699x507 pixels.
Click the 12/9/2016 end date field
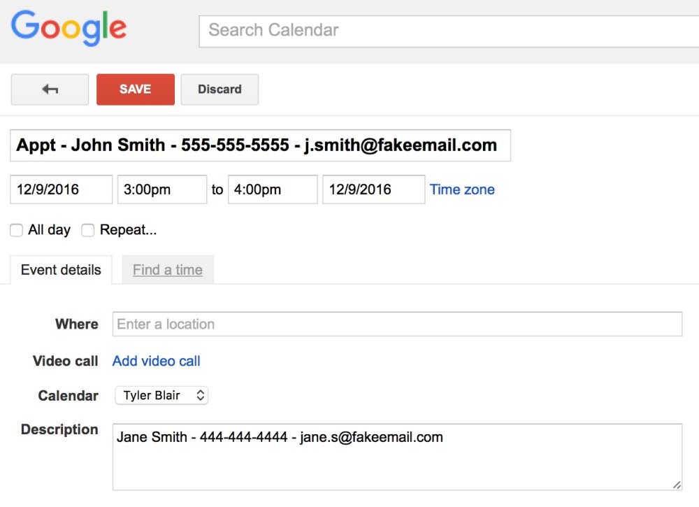tap(373, 190)
